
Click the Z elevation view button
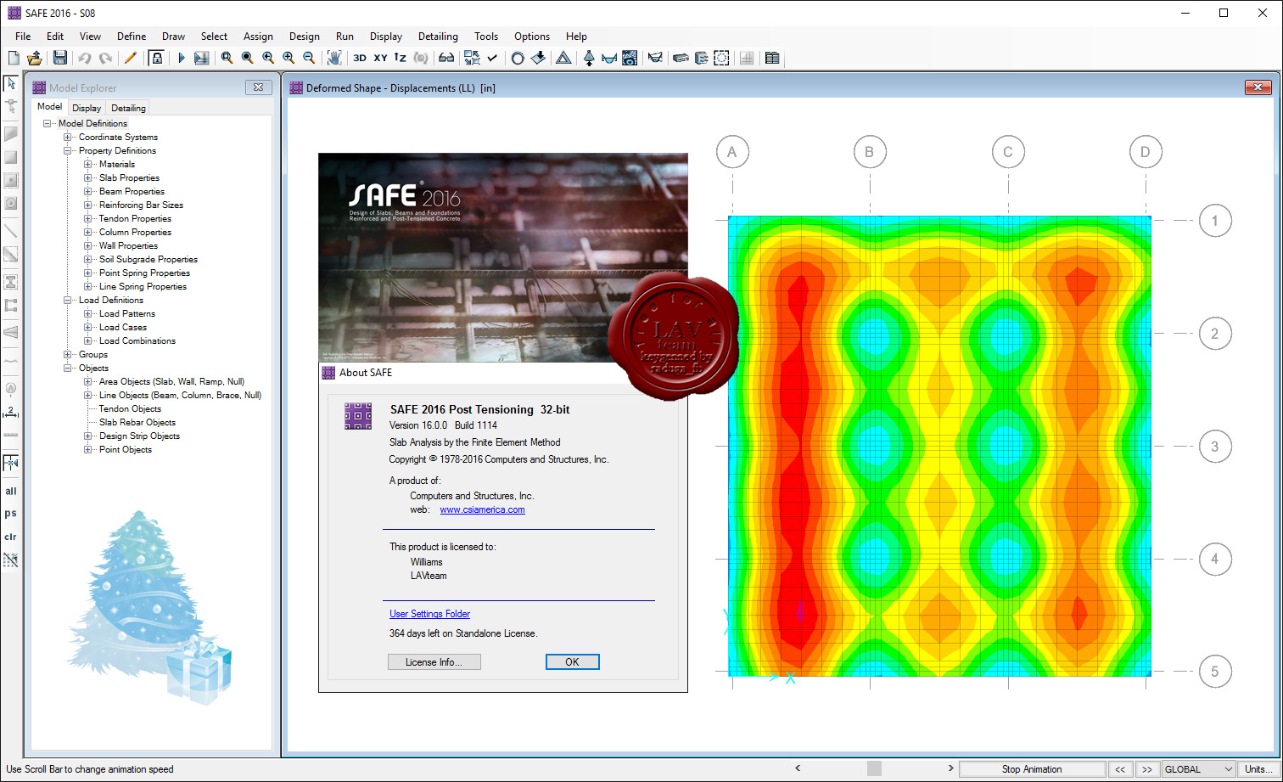coord(401,58)
